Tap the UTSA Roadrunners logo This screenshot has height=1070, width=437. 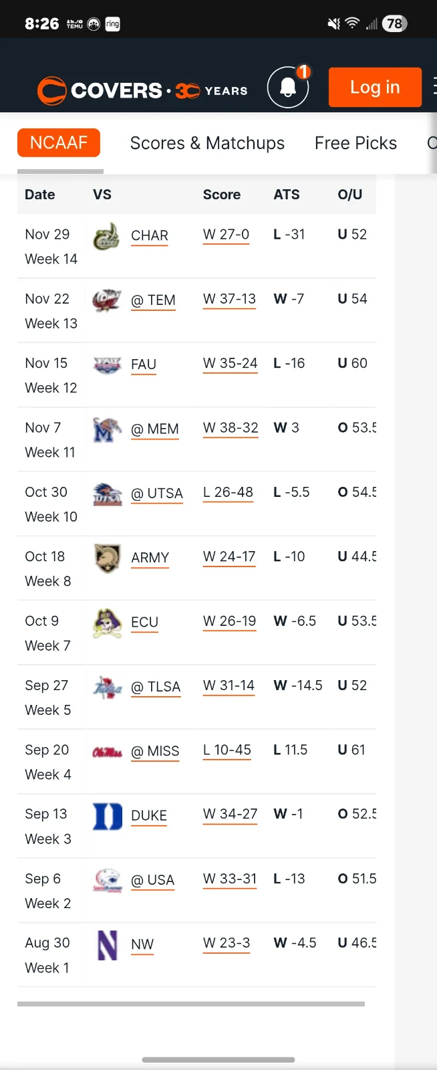coord(107,494)
